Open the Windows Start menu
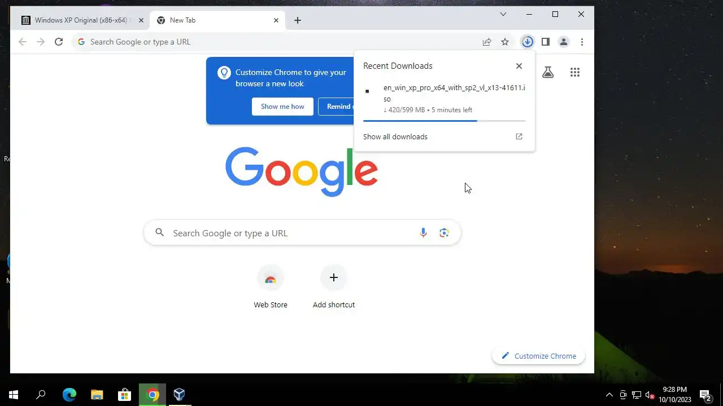 coord(14,395)
